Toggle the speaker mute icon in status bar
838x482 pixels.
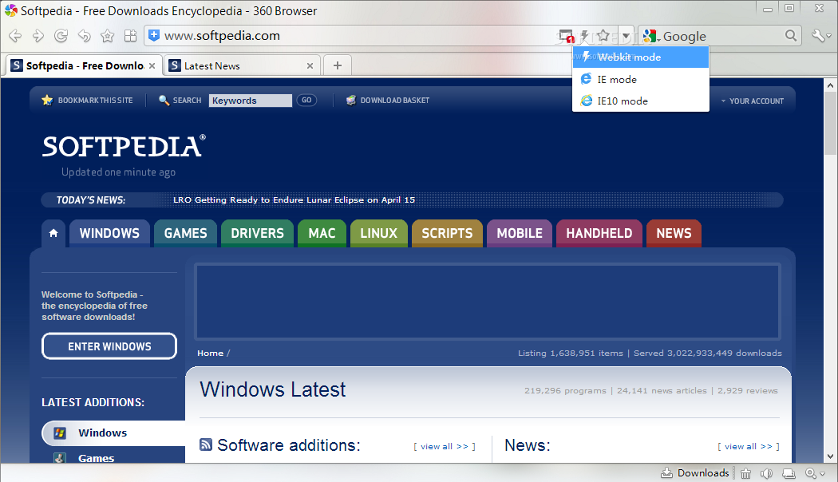[766, 473]
